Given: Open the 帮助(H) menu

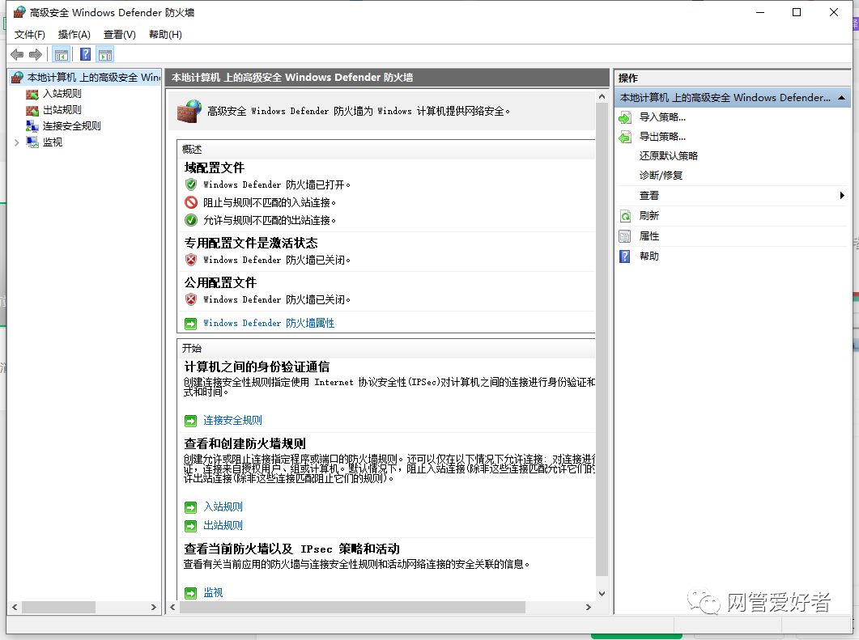Looking at the screenshot, I should point(165,35).
